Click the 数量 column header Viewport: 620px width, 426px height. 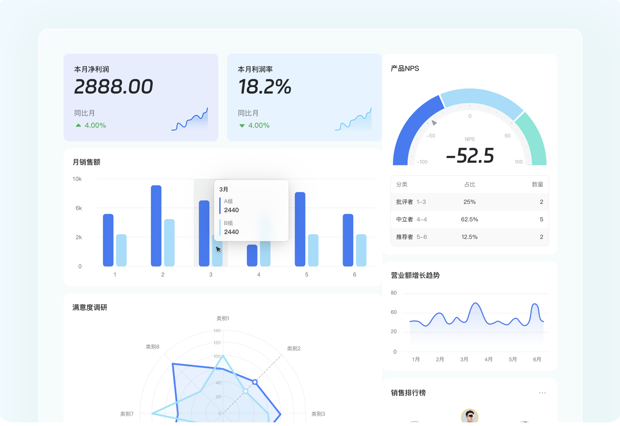537,184
